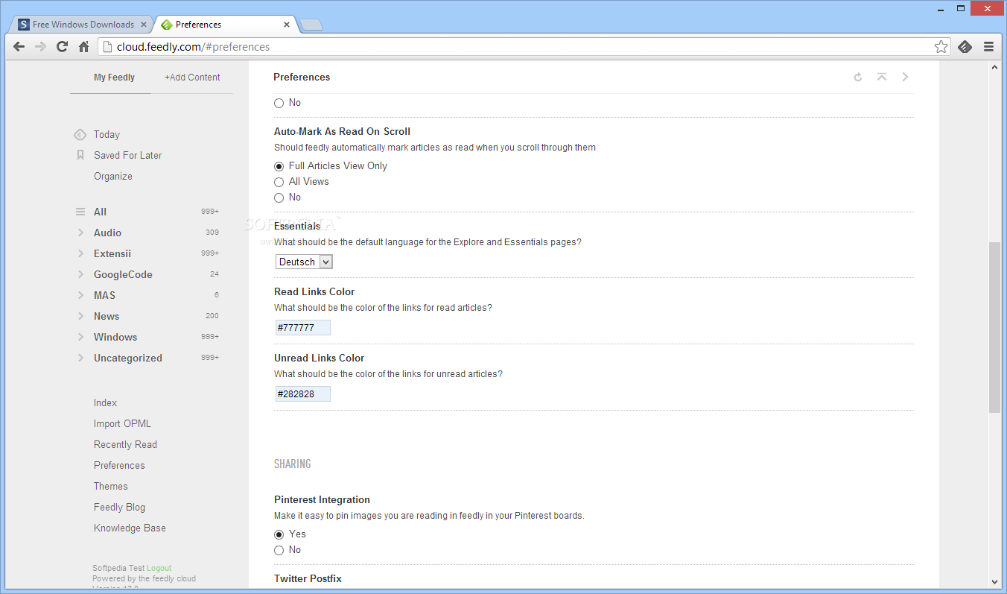Click the scrollbar up arrow
Screen dimensions: 1007x594
pyautogui.click(x=994, y=67)
